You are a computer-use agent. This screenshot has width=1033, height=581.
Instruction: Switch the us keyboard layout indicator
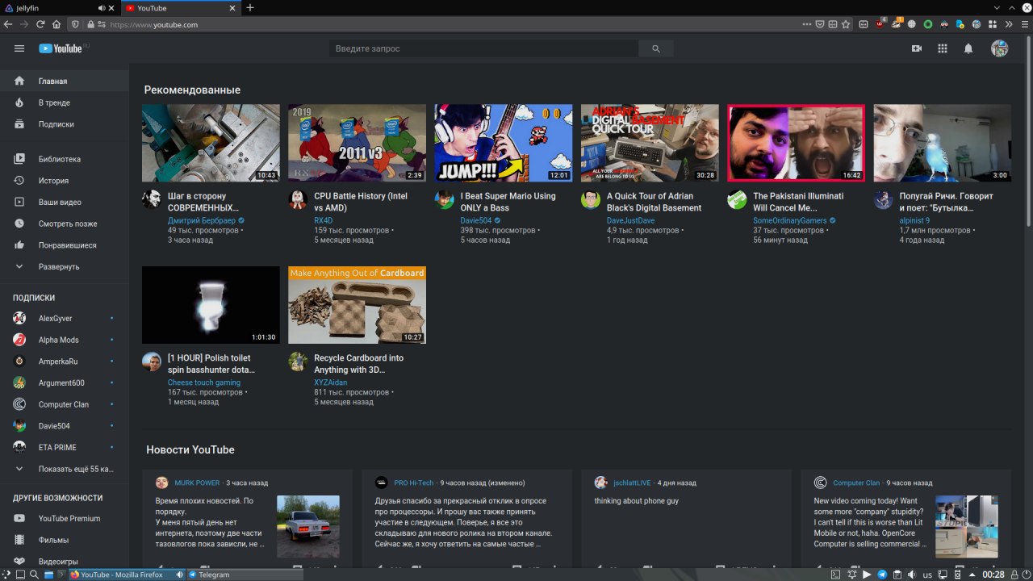[927, 575]
